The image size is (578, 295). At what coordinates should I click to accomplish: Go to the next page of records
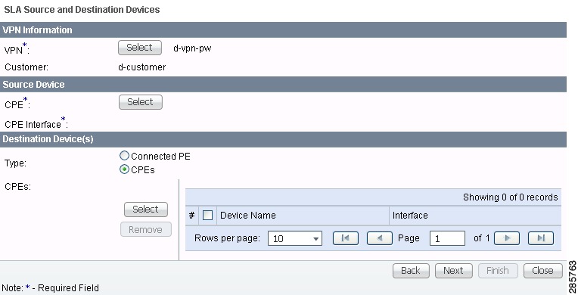click(507, 238)
